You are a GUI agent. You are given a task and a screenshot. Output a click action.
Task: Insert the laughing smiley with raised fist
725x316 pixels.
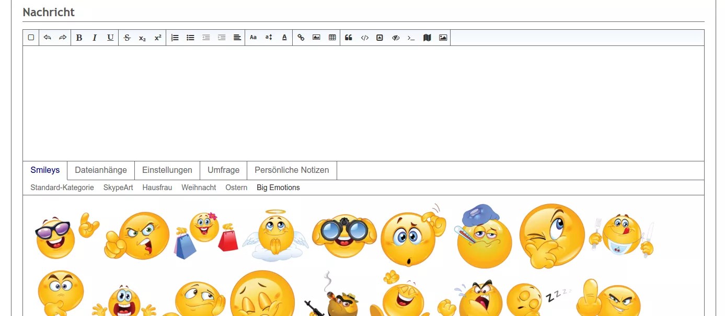click(x=400, y=294)
